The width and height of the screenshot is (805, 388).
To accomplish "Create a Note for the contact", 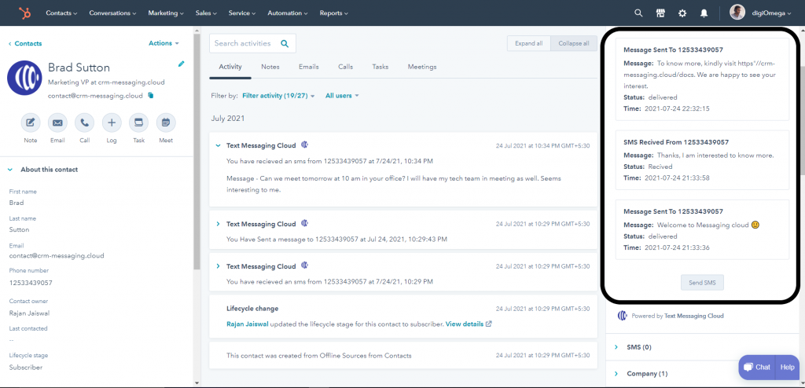I will pyautogui.click(x=31, y=123).
